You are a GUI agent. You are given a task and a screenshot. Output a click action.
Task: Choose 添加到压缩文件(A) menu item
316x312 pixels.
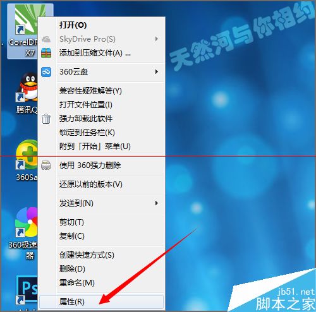(x=101, y=53)
